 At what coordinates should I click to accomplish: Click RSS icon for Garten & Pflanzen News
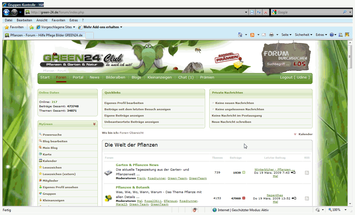tap(307, 173)
